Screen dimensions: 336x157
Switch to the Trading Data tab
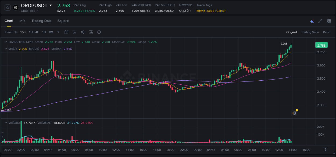(41, 21)
